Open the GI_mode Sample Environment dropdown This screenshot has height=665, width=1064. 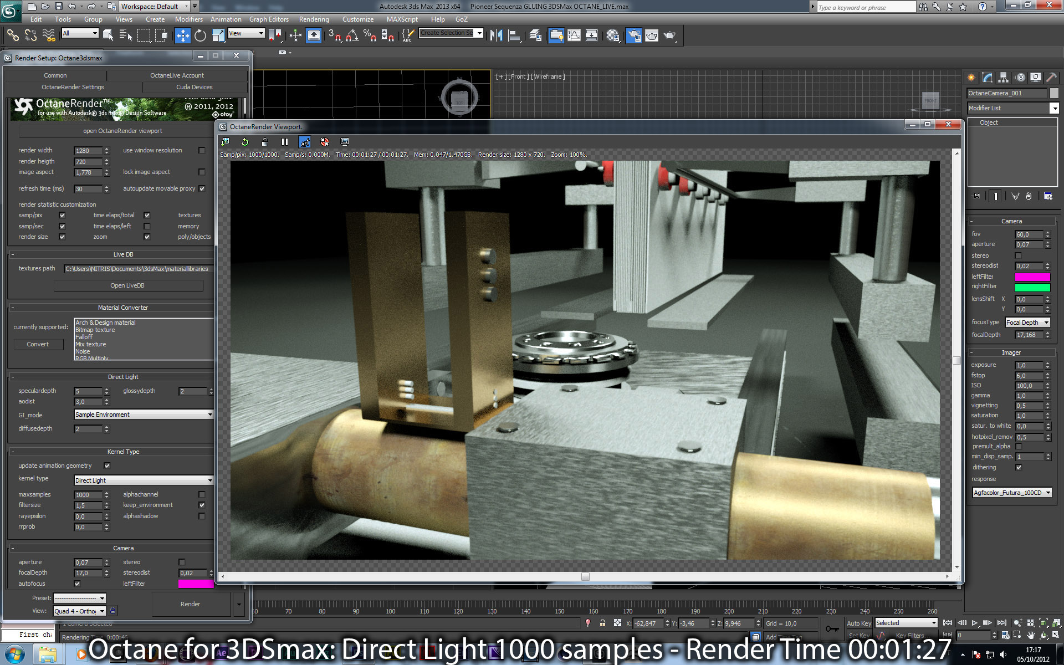[144, 415]
